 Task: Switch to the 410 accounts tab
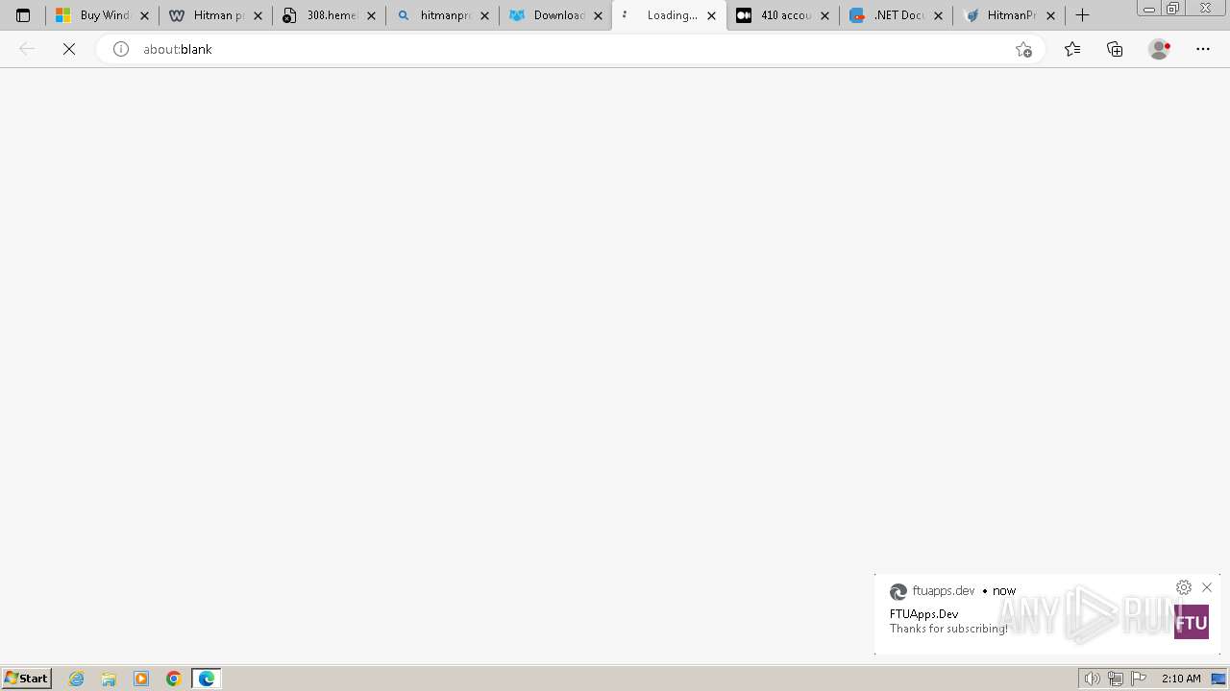tap(782, 15)
